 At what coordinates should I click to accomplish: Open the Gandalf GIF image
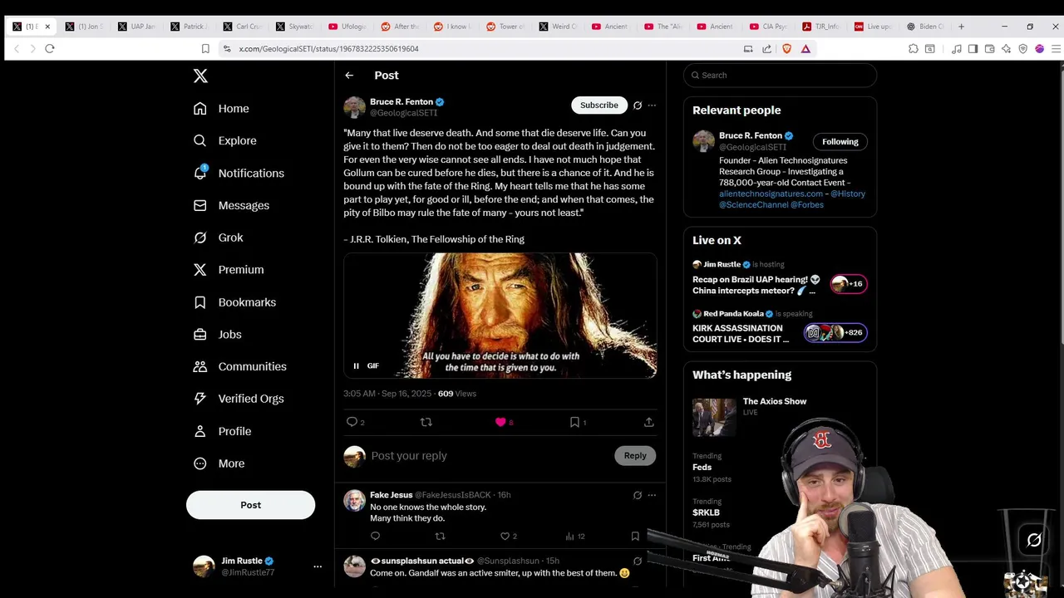[x=500, y=316]
